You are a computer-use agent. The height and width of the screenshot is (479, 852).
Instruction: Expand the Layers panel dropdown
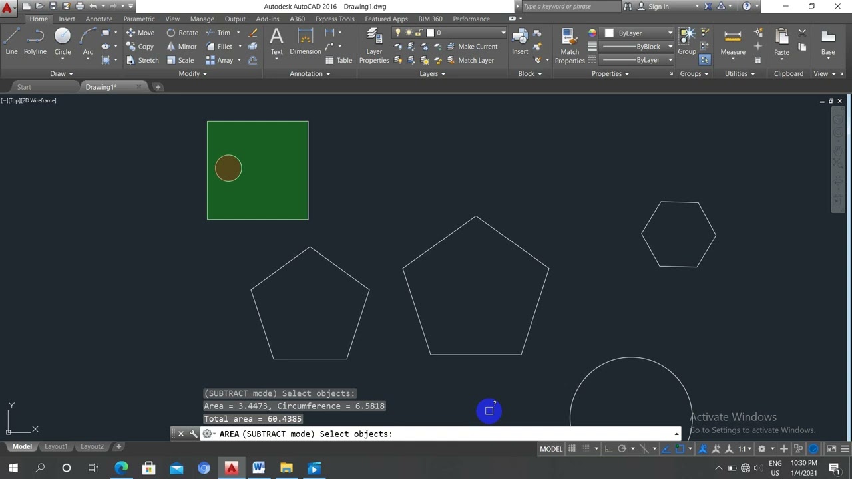point(433,73)
